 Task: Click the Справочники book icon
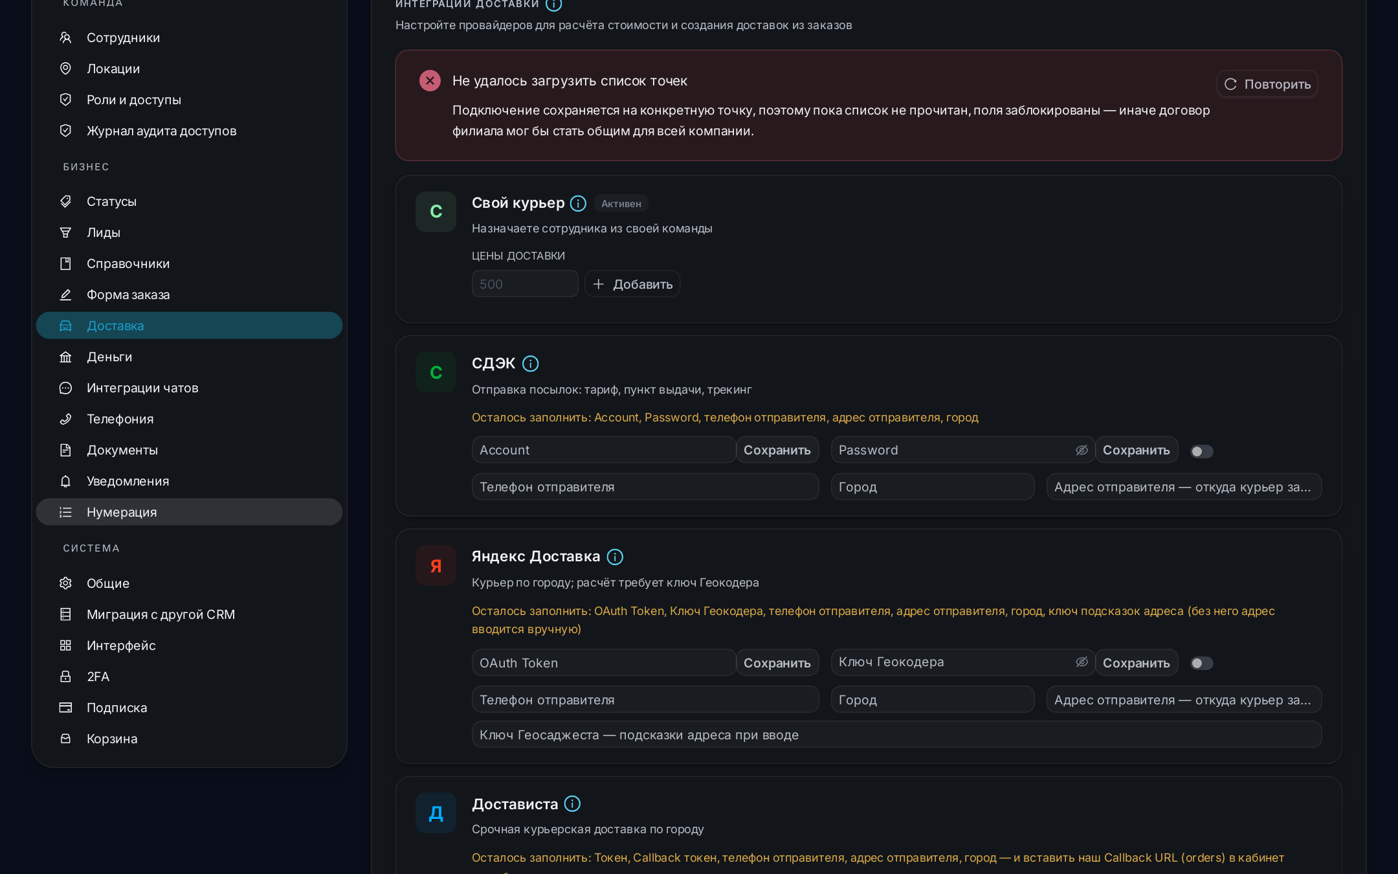[x=65, y=263]
